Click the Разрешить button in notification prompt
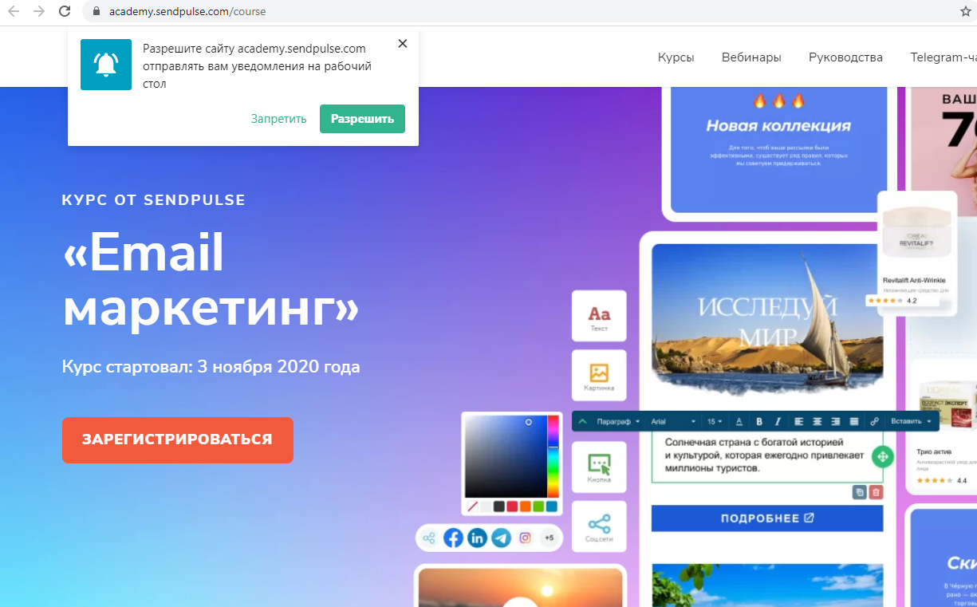The image size is (977, 607). coord(362,119)
